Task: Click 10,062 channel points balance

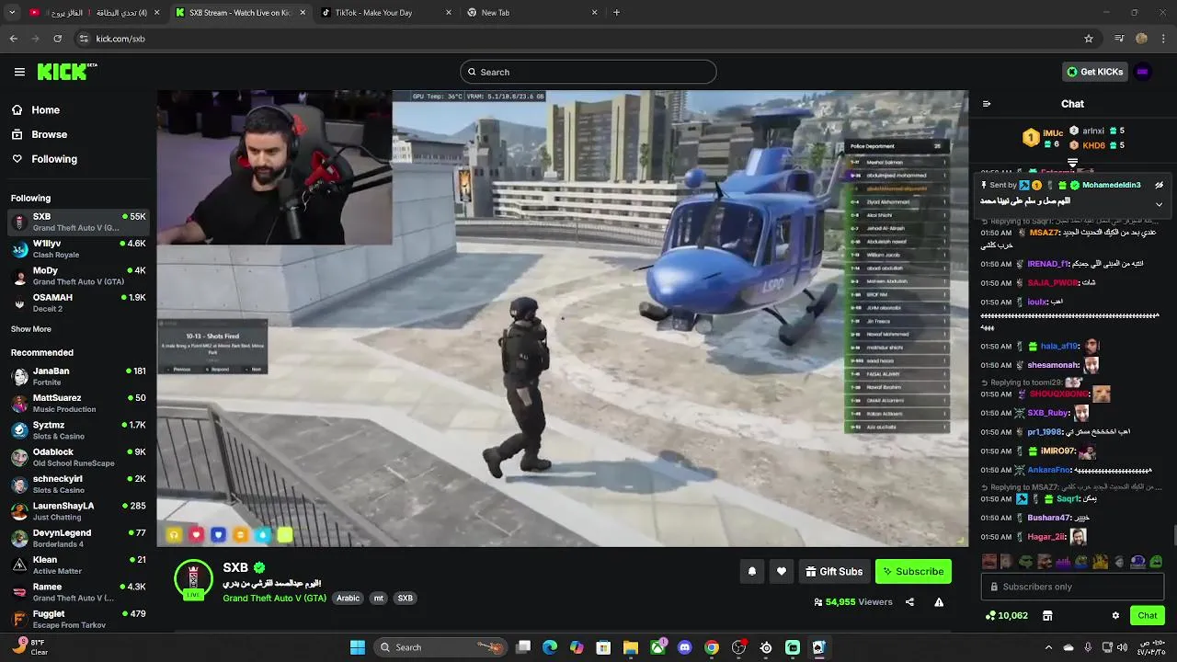Action: click(1007, 615)
